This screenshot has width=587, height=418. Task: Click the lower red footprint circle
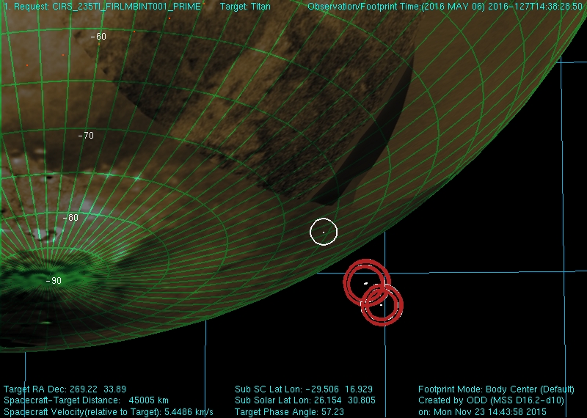[382, 305]
